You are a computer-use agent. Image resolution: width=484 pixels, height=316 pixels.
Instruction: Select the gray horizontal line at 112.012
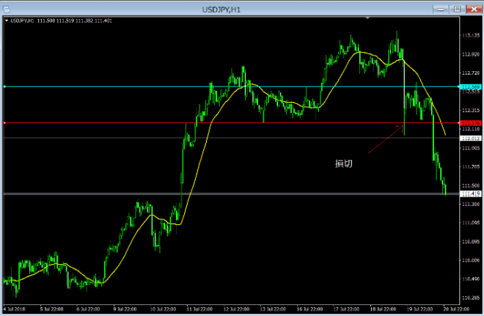click(110, 138)
